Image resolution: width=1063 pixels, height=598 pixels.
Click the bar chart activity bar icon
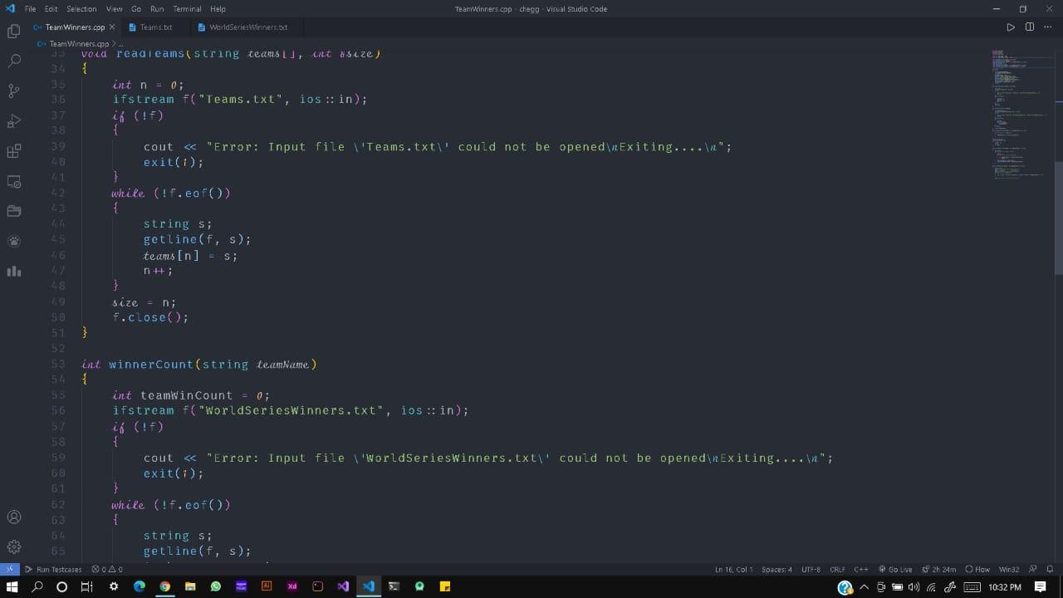pyautogui.click(x=13, y=271)
